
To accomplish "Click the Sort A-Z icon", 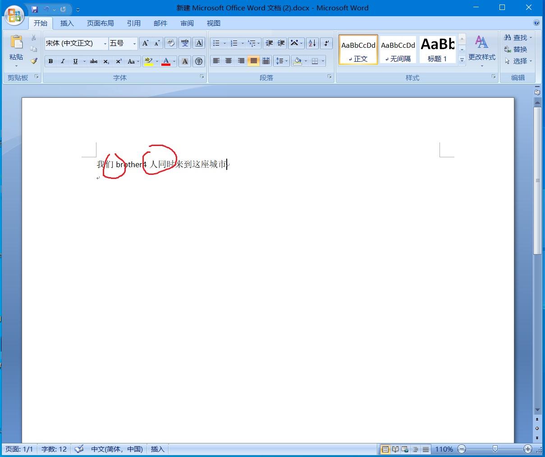I will pyautogui.click(x=312, y=43).
